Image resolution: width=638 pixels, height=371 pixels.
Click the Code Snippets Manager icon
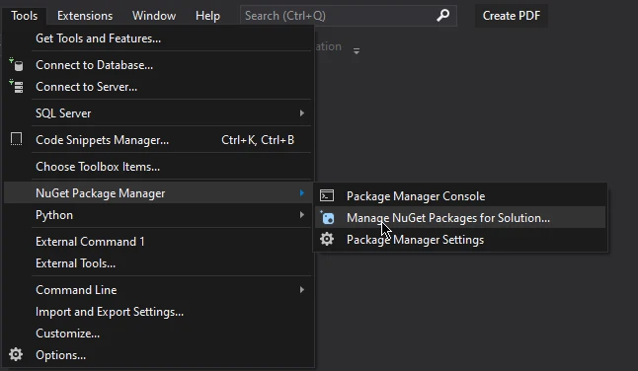point(16,139)
